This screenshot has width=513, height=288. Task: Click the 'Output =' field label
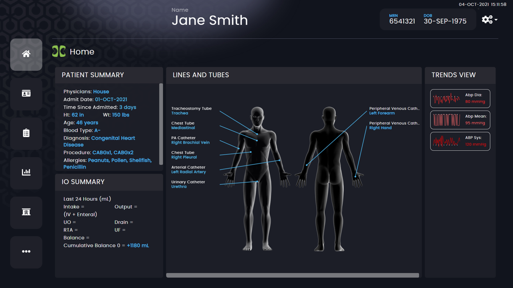click(x=126, y=206)
